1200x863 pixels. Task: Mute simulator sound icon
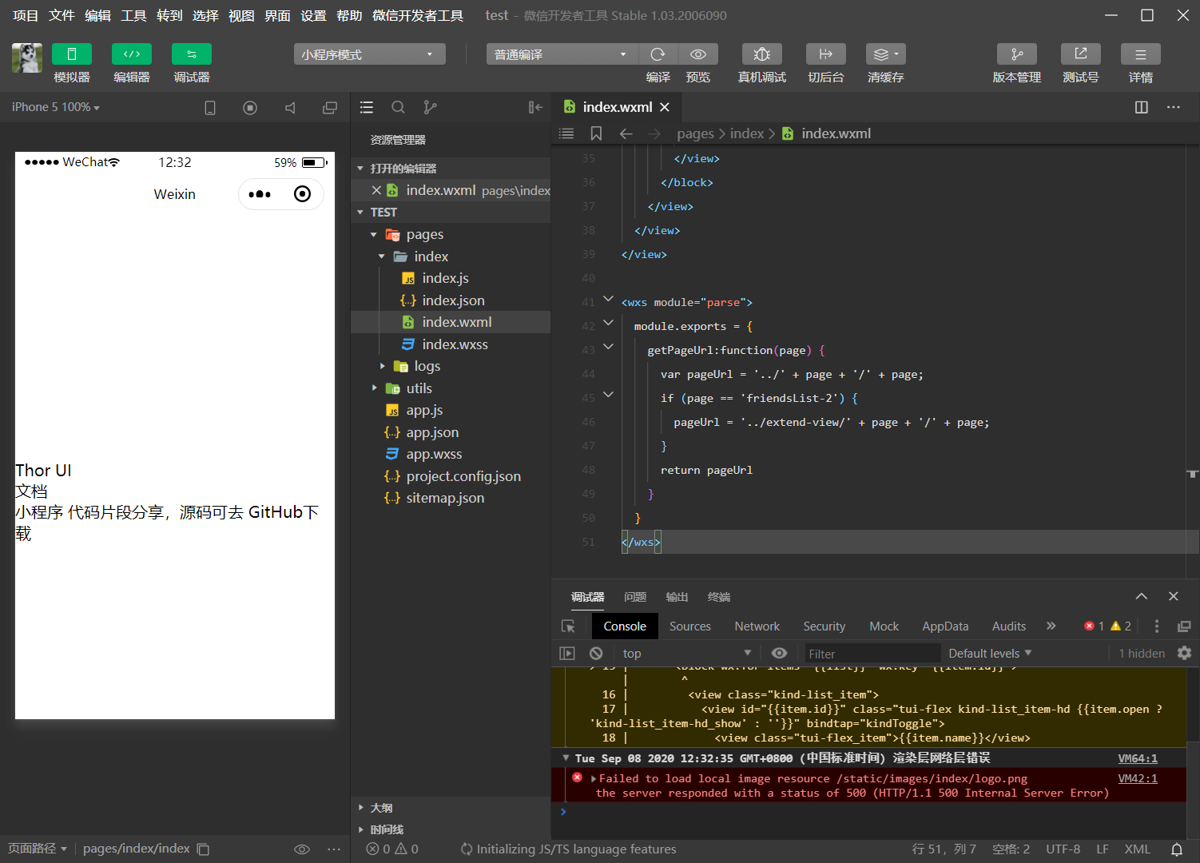pyautogui.click(x=290, y=108)
